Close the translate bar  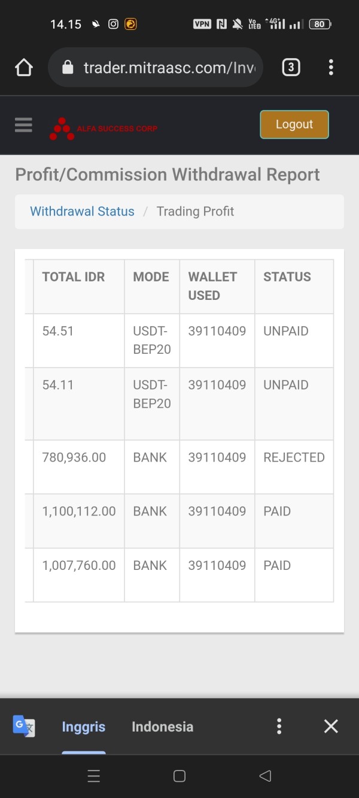click(331, 726)
